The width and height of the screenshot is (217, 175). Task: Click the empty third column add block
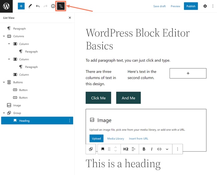(x=188, y=73)
